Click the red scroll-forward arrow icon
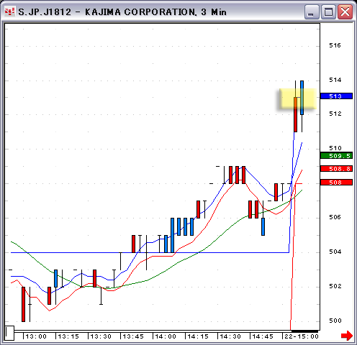Image resolution: width=357 pixels, height=345 pixels. (x=347, y=336)
